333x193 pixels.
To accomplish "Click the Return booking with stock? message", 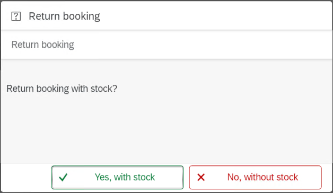I will (62, 89).
